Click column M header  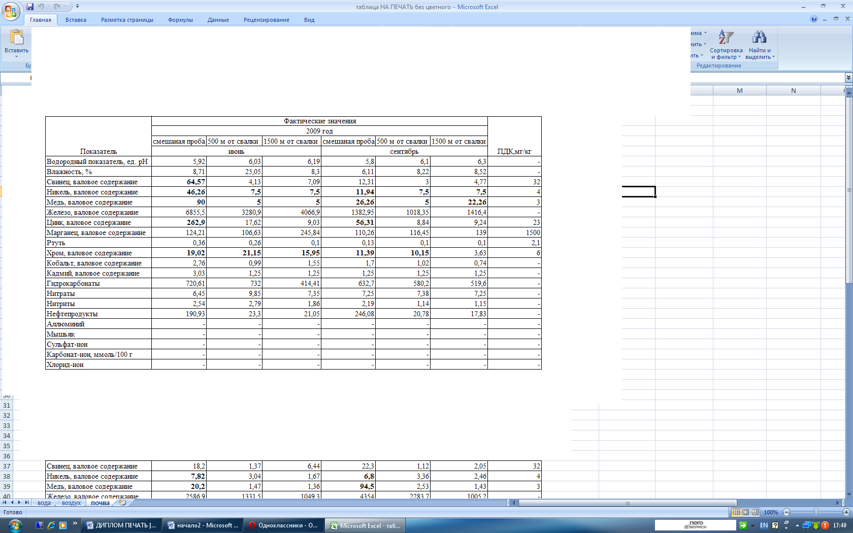(739, 91)
